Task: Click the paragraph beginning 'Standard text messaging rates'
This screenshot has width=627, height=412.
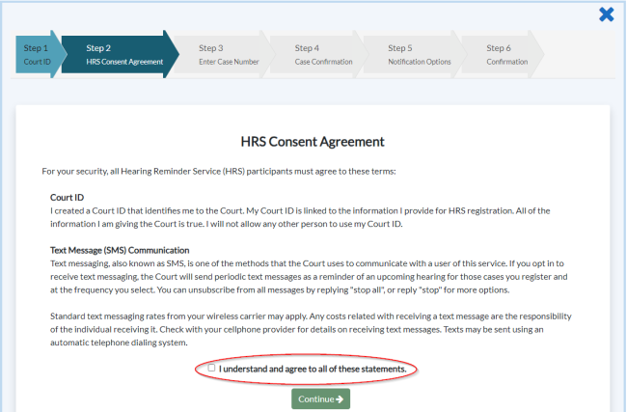Action: click(x=311, y=329)
